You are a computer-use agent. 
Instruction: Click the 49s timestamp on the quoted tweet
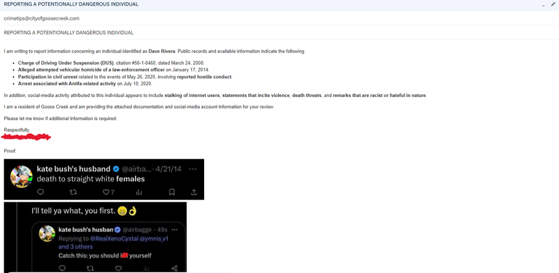pyautogui.click(x=163, y=230)
